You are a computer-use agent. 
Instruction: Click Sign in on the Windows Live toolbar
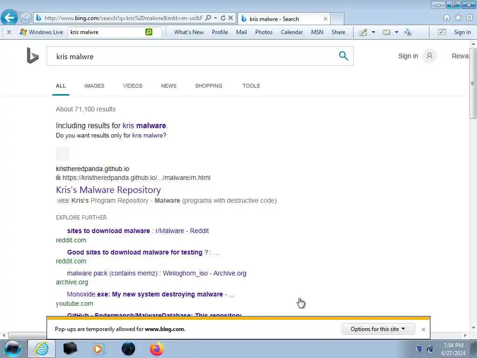(x=463, y=32)
